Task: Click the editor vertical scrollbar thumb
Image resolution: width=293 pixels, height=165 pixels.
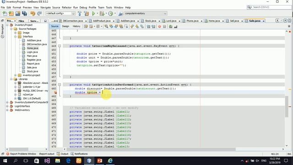Action: pos(287,107)
